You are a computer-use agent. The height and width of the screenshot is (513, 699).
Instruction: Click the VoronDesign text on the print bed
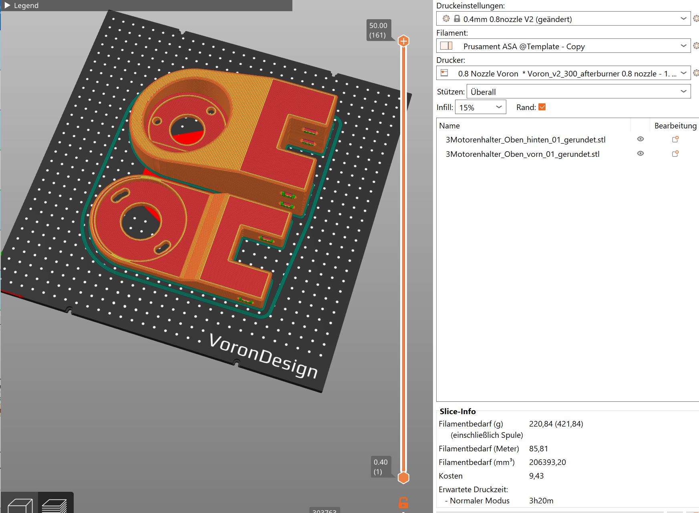click(264, 356)
